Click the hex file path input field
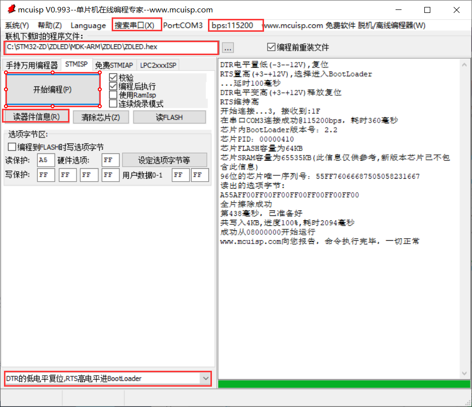The image size is (472, 407). coord(111,47)
